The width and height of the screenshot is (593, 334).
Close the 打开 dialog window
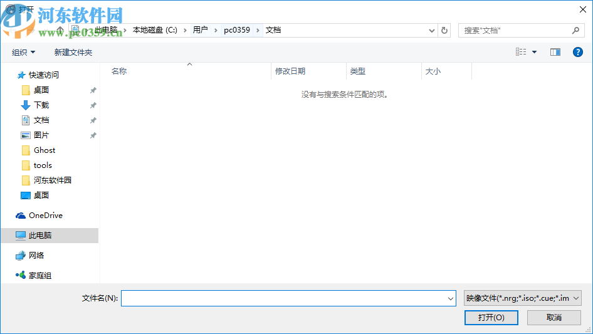click(x=583, y=9)
